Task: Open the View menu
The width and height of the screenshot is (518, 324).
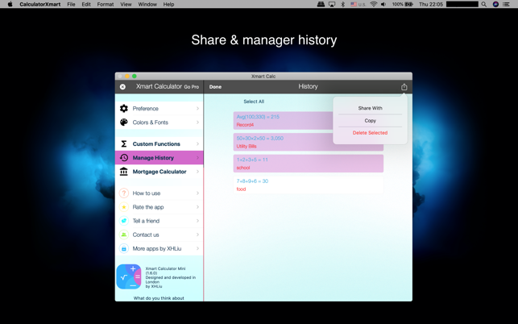Action: point(126,4)
